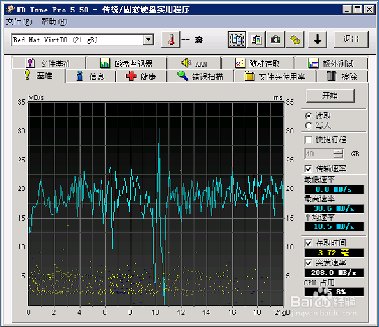Screen dimensions: 379x327
Task: Click the copy screenshot to clipboard icon
Action: (x=256, y=40)
